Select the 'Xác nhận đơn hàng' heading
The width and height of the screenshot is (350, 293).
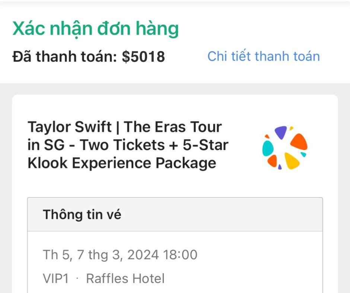pyautogui.click(x=95, y=28)
